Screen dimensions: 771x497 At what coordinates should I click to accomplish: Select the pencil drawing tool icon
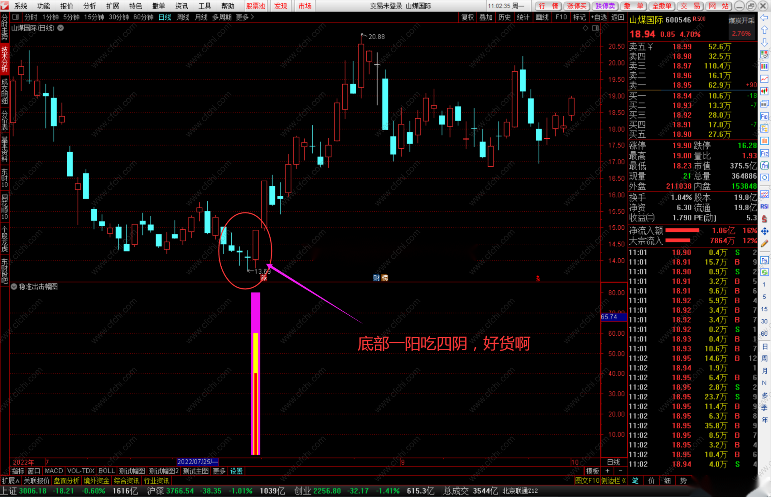(764, 243)
